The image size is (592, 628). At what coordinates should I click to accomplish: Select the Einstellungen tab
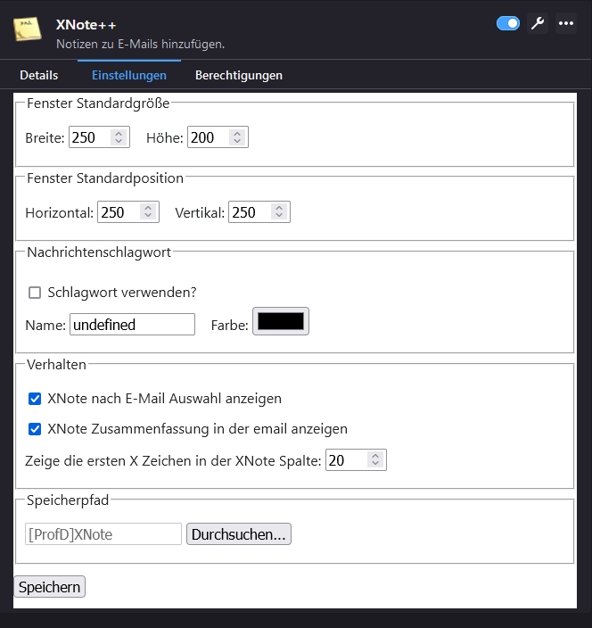point(129,75)
